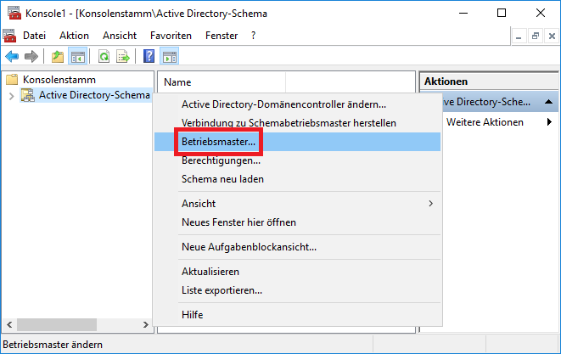Image resolution: width=561 pixels, height=354 pixels.
Task: Expand the Active Directory-Schema tree node
Action: [x=11, y=95]
